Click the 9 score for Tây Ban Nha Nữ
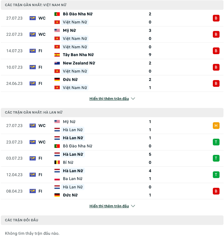 click(150, 55)
